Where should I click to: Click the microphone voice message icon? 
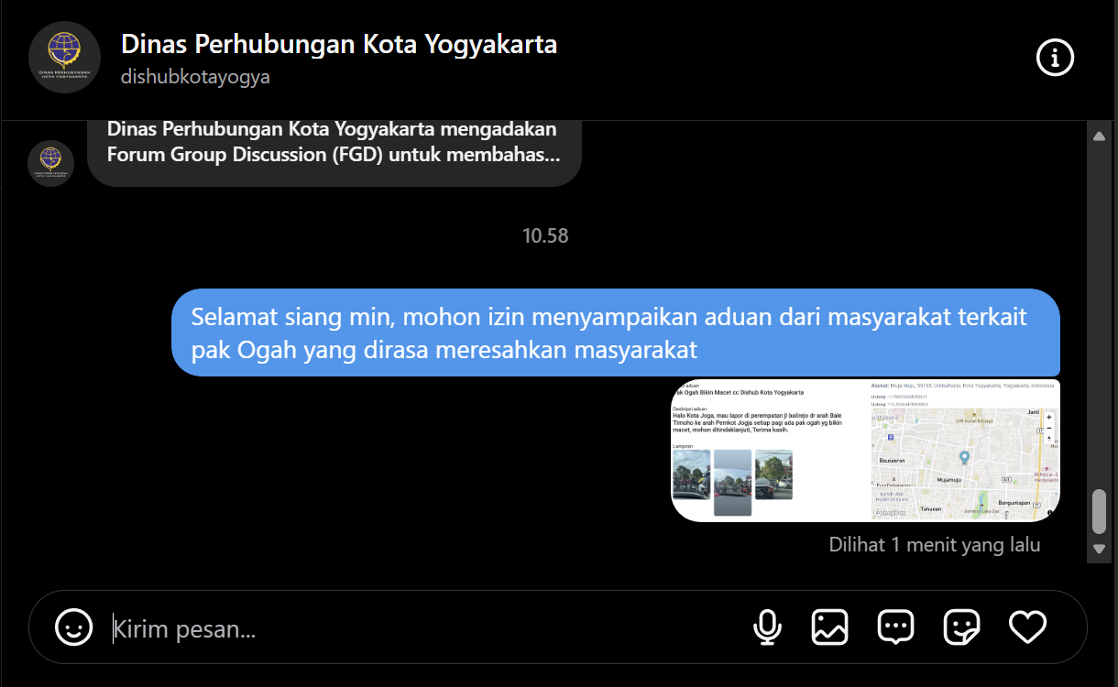pyautogui.click(x=767, y=627)
